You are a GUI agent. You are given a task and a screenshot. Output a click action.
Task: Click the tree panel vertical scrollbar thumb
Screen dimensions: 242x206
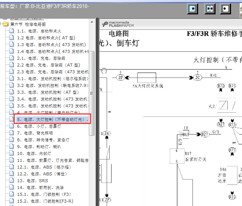[x=92, y=93]
